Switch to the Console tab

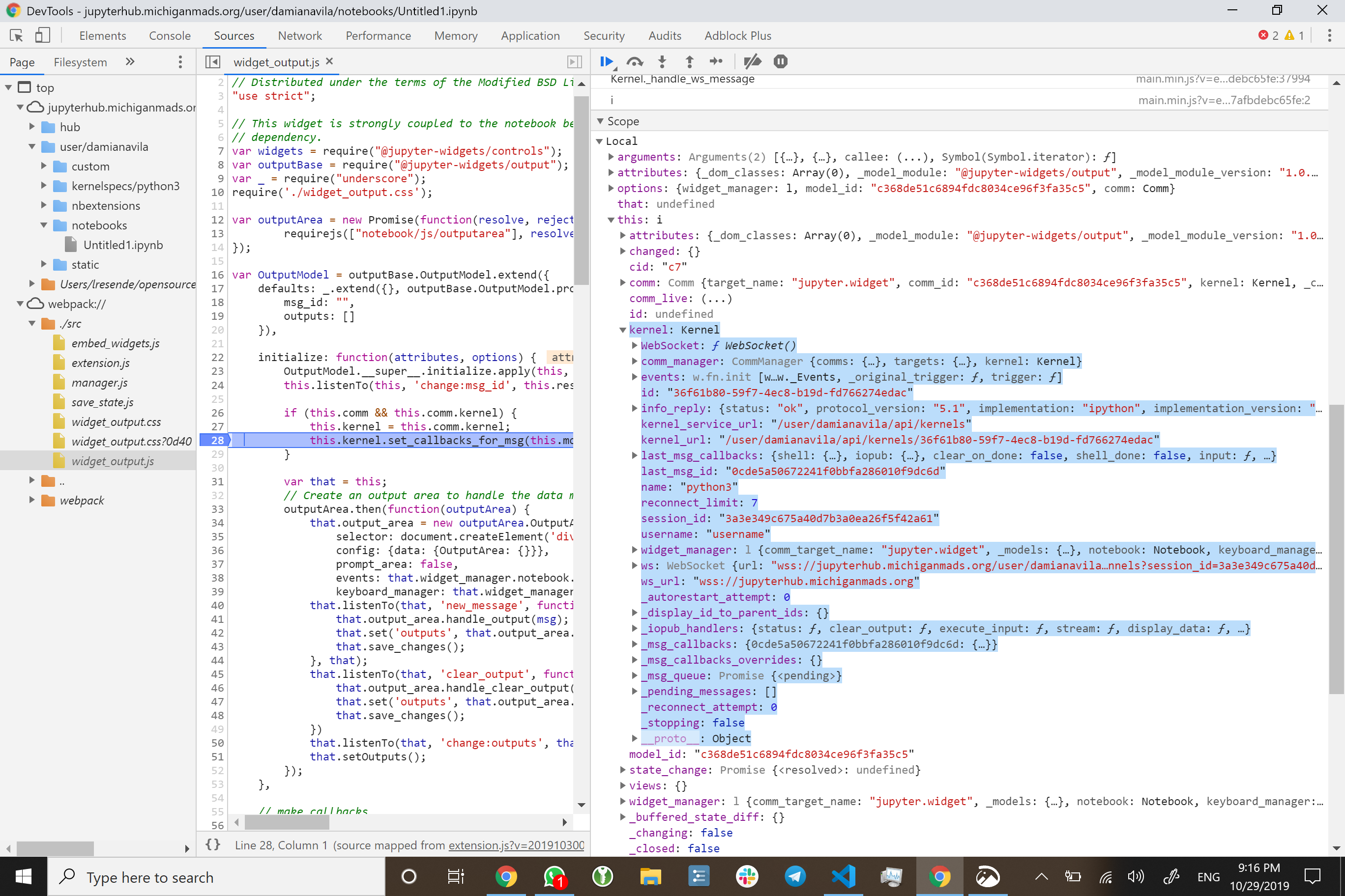click(x=169, y=35)
